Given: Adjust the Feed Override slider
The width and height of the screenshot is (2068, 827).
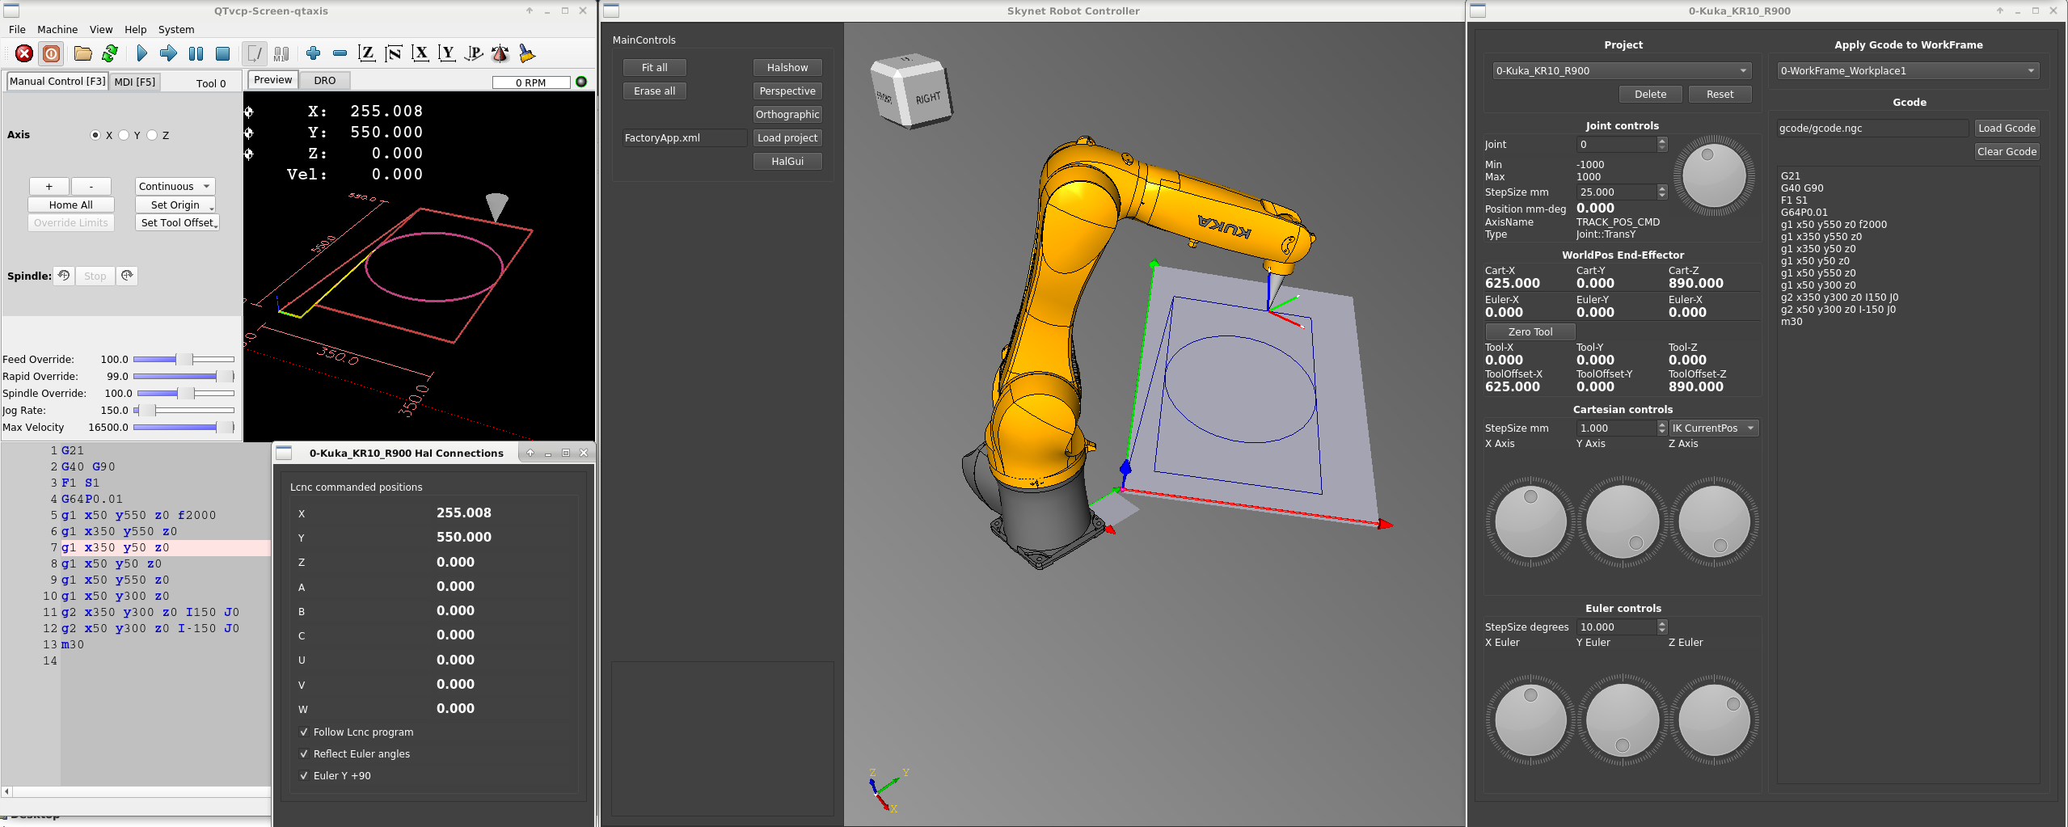Looking at the screenshot, I should click(x=184, y=359).
